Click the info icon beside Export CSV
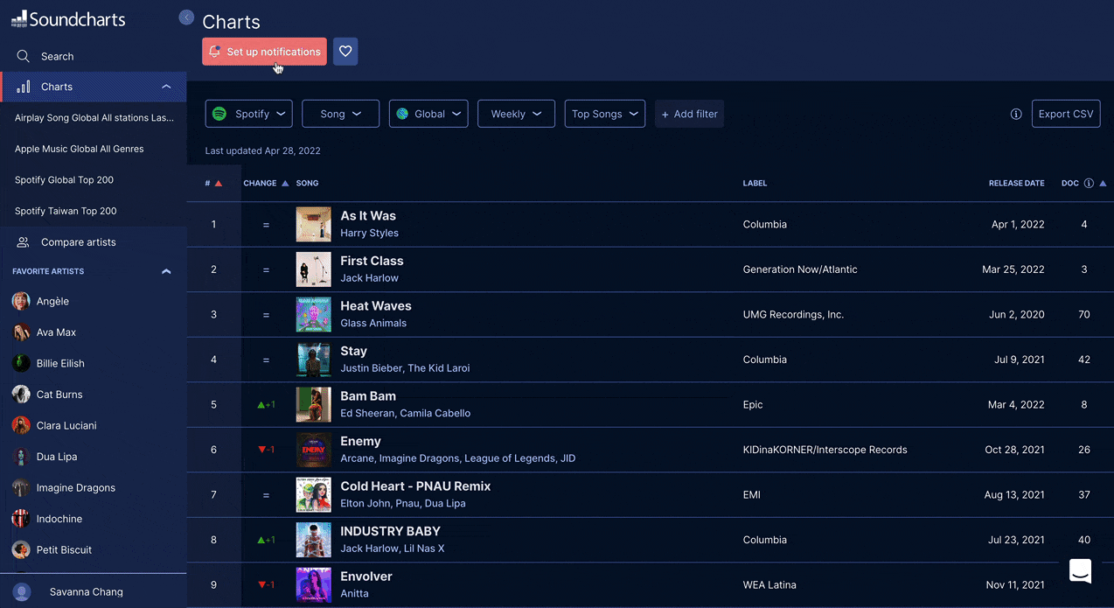The image size is (1114, 608). pyautogui.click(x=1016, y=114)
